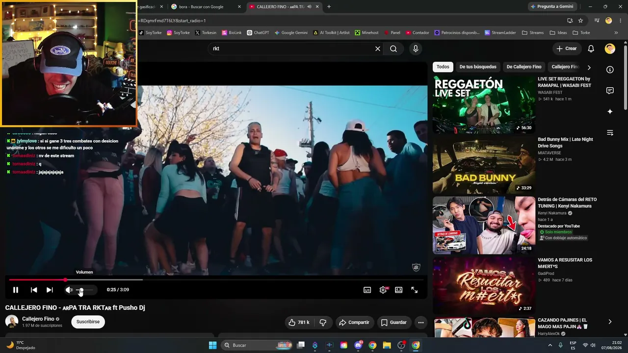Open the Vamos a Resusitar video title
The width and height of the screenshot is (628, 353).
(x=565, y=263)
